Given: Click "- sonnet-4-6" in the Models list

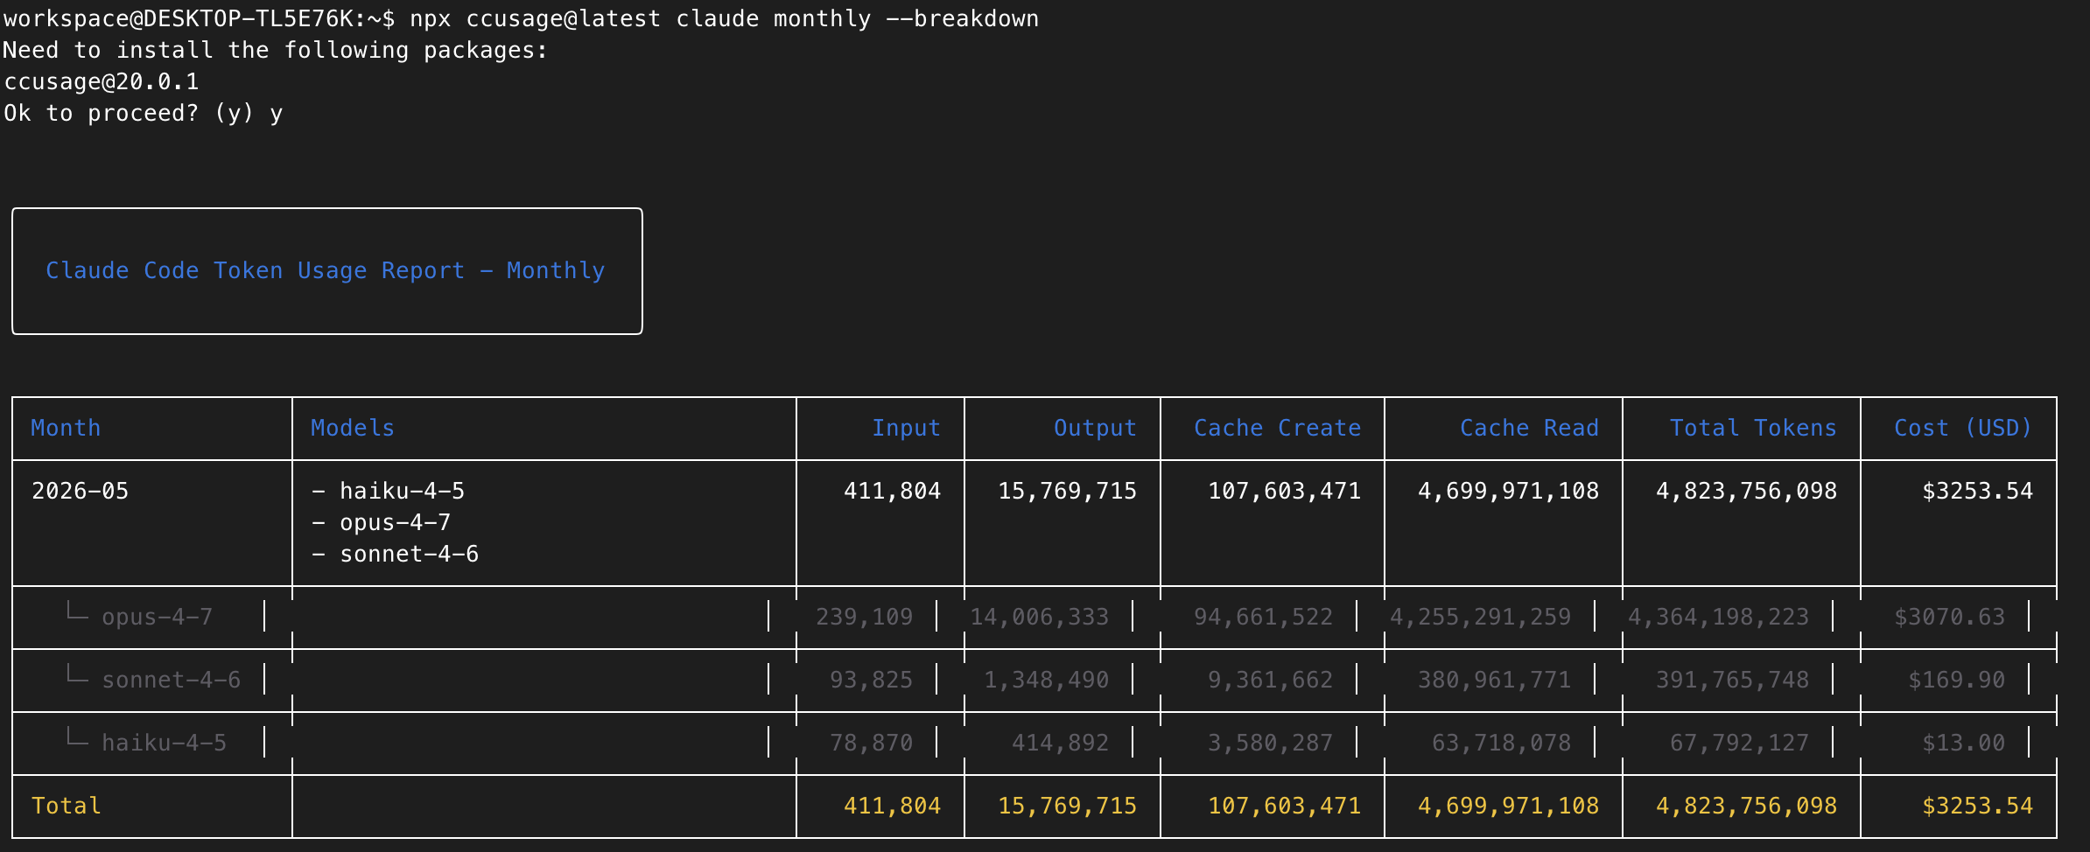Looking at the screenshot, I should [395, 554].
